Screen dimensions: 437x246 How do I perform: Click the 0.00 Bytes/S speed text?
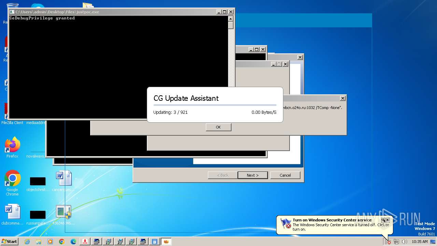(x=264, y=112)
